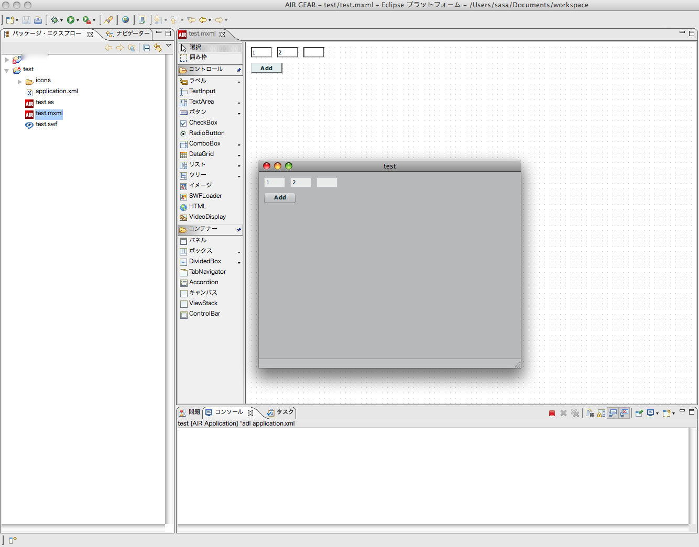Click the green Run button in toolbar
This screenshot has height=547, width=699.
[70, 20]
